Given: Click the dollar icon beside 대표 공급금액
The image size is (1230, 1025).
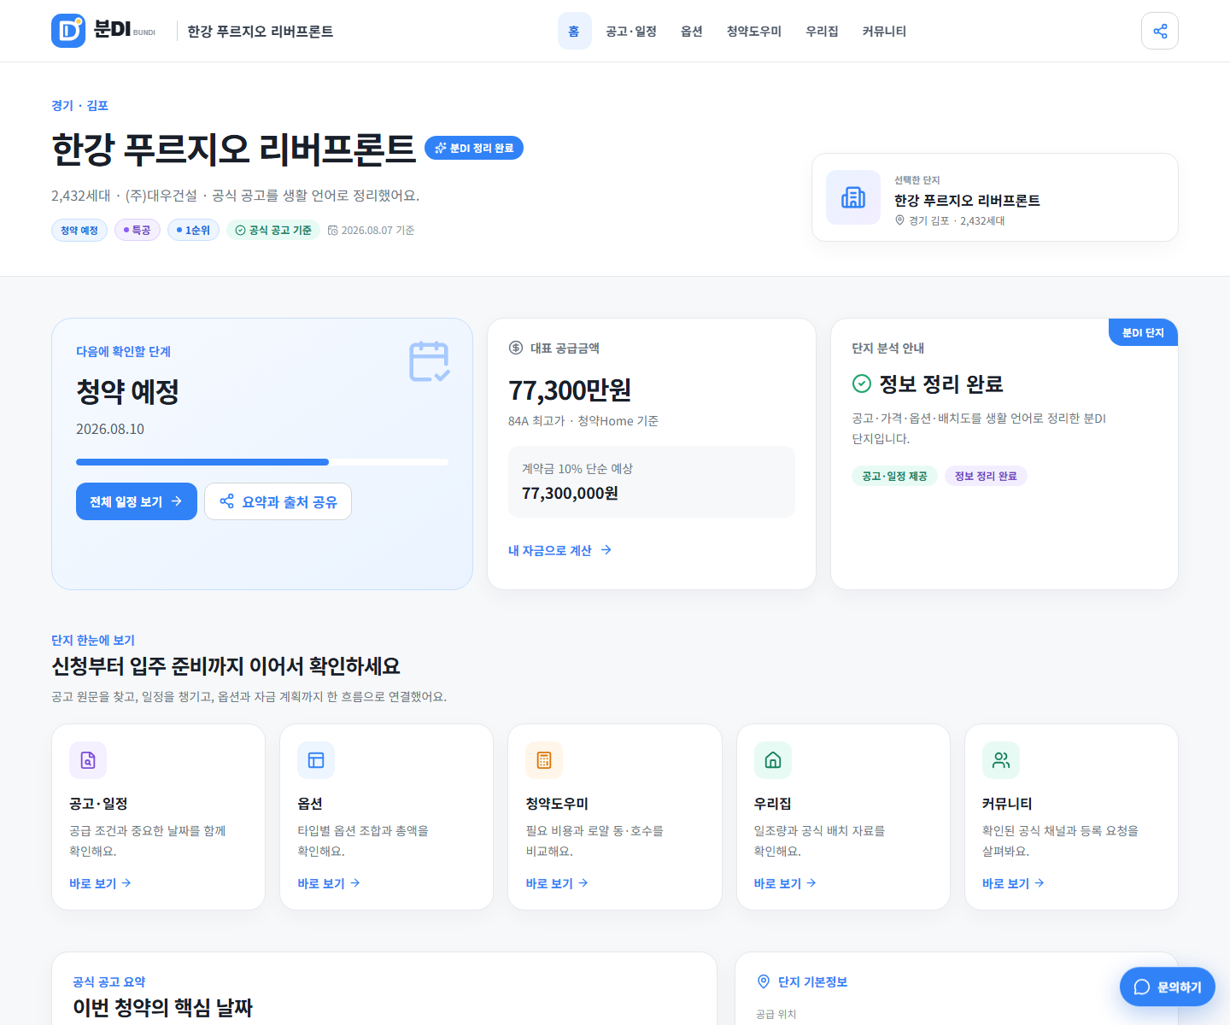Looking at the screenshot, I should pos(516,348).
